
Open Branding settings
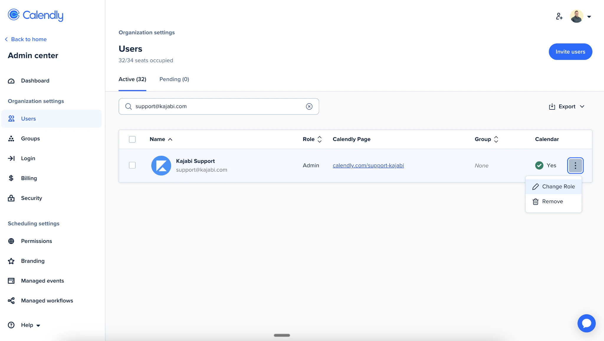click(33, 261)
